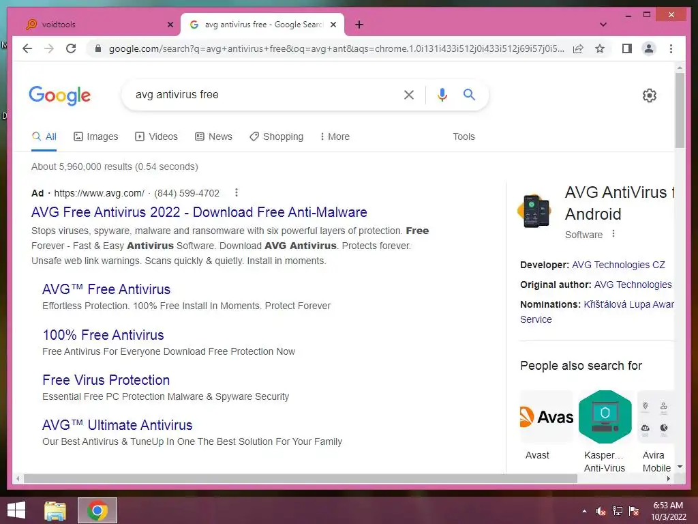Clear the search box with the X
The image size is (698, 524).
(409, 94)
